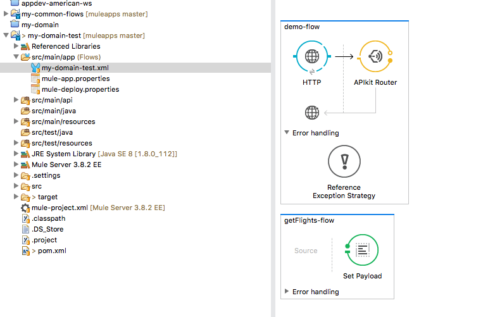Viewport: 495px width, 317px height.
Task: Expand the Mule Server 3.8.2 EE node
Action: coord(16,165)
